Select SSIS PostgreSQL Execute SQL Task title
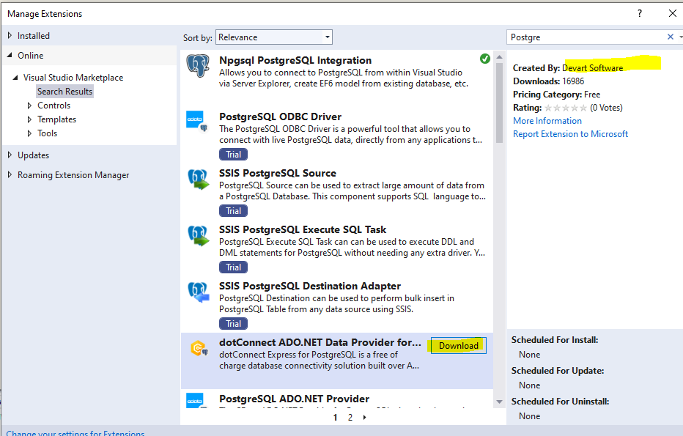 (x=303, y=229)
